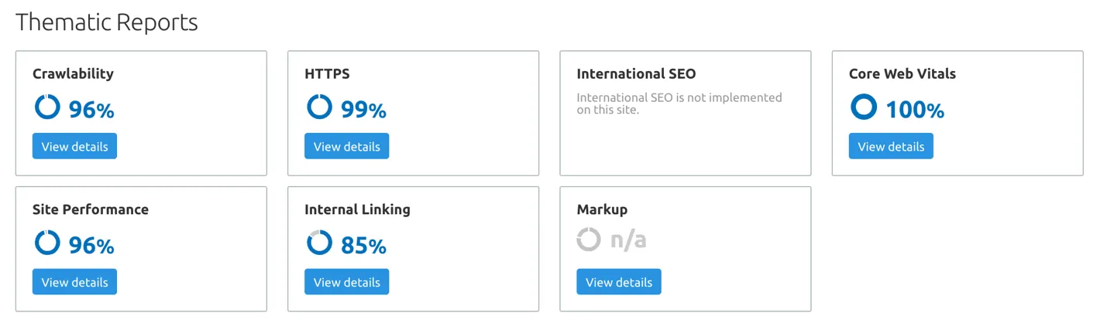
Task: Click the Markup n/a score
Action: [x=628, y=240]
